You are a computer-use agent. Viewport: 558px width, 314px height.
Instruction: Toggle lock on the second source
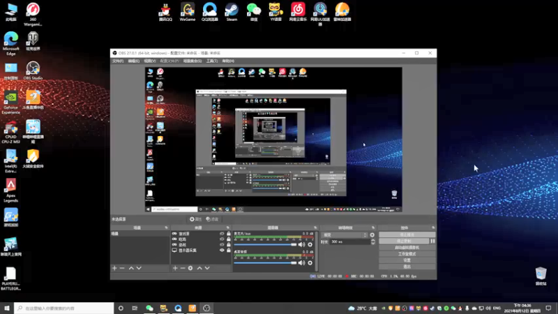tap(229, 239)
